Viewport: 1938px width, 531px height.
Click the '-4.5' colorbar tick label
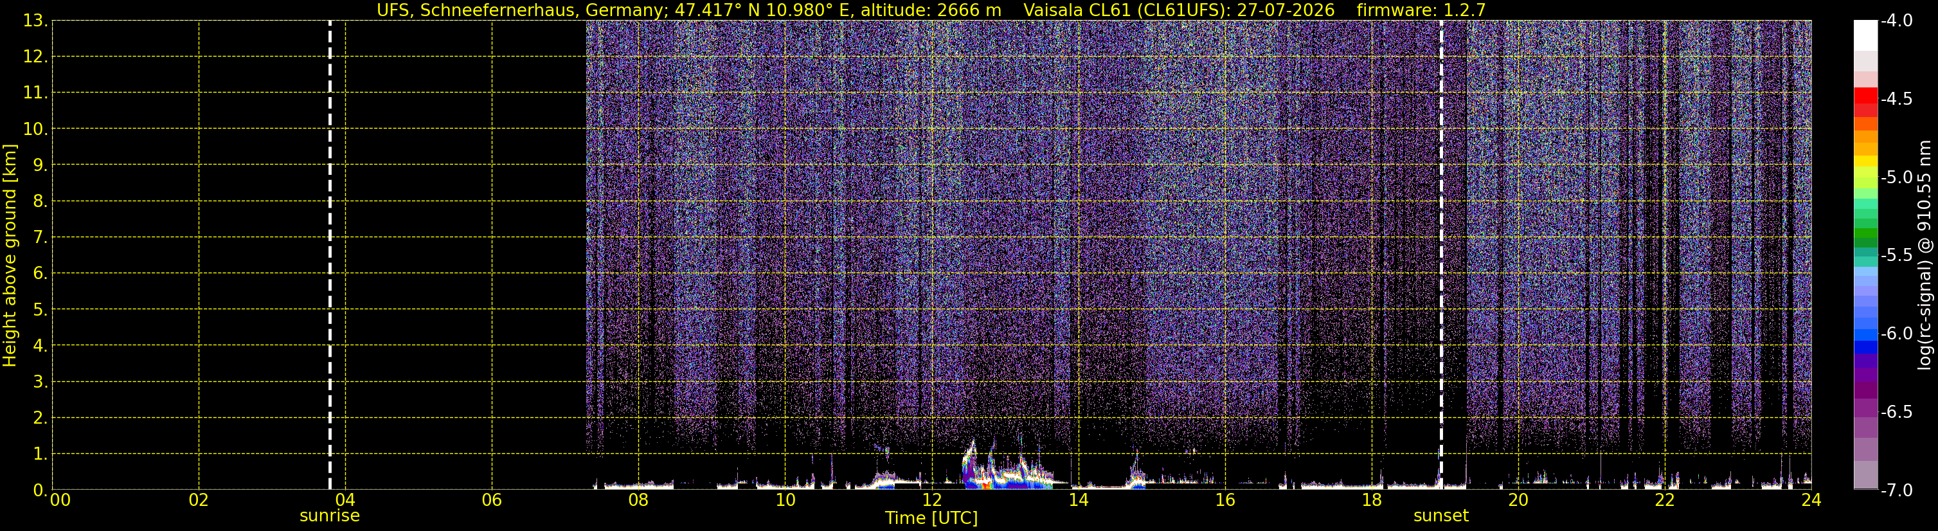pos(1897,99)
